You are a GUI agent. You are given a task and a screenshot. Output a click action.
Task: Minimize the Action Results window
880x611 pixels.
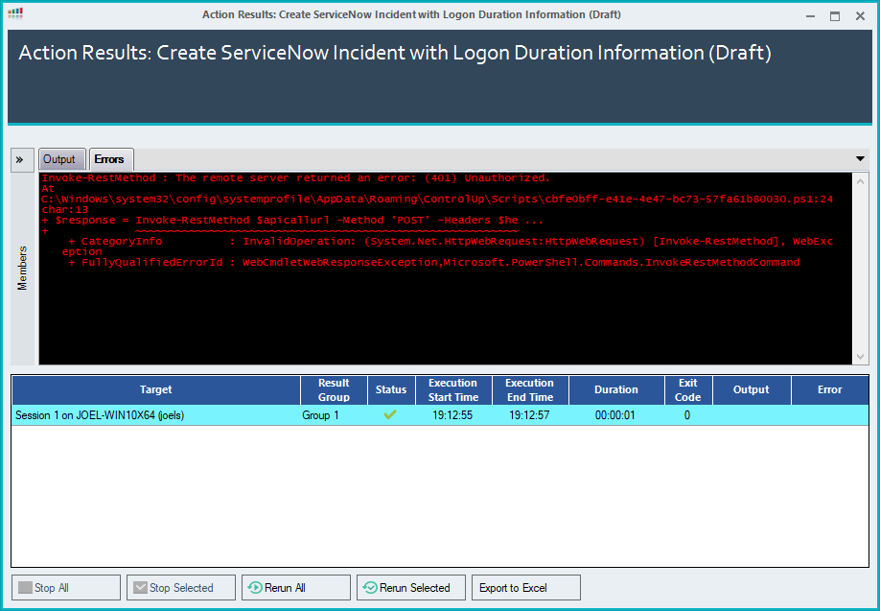[x=810, y=15]
